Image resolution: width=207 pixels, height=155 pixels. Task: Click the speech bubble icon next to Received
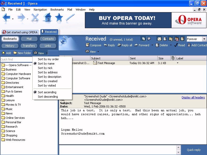coord(149,39)
